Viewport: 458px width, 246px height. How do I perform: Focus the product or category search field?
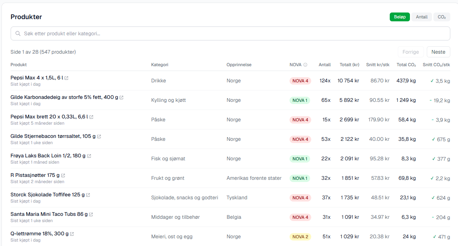[235, 33]
